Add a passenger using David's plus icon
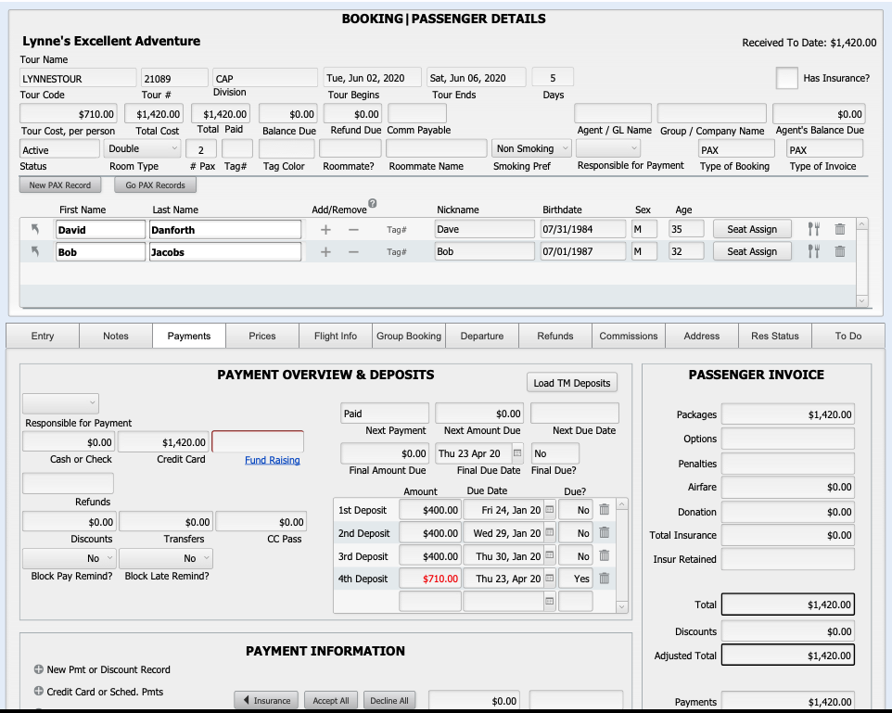Image resolution: width=892 pixels, height=713 pixels. [325, 229]
